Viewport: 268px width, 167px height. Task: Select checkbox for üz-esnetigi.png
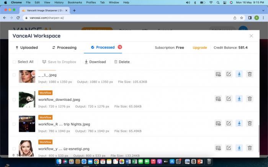(x=14, y=149)
